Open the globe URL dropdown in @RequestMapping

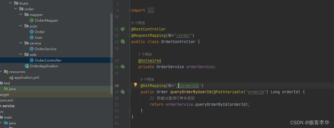click(171, 35)
